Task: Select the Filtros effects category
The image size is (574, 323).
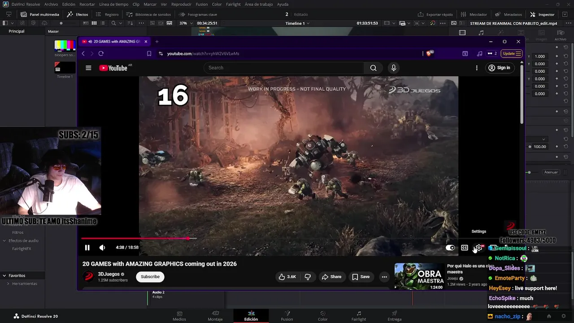Action: [18, 232]
